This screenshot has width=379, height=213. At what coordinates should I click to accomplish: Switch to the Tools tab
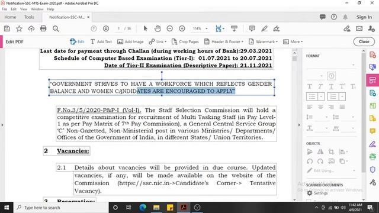pos(29,17)
